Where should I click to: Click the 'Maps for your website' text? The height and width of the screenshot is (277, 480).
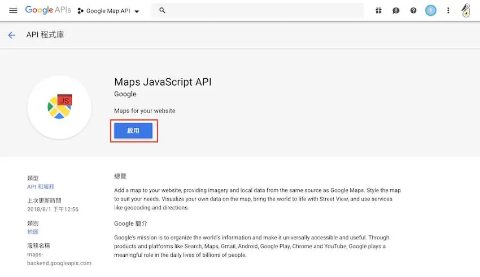pyautogui.click(x=145, y=111)
